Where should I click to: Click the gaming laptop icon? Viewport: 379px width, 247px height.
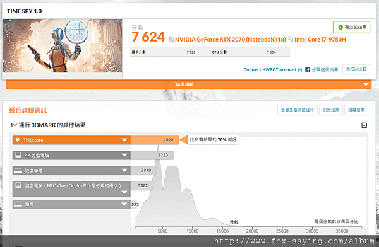18,170
